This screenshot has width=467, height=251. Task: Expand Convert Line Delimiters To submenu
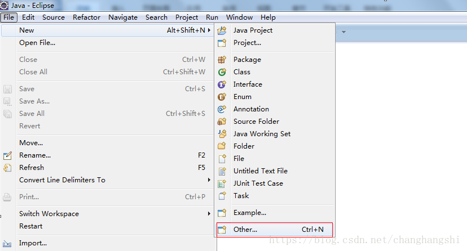tap(209, 180)
